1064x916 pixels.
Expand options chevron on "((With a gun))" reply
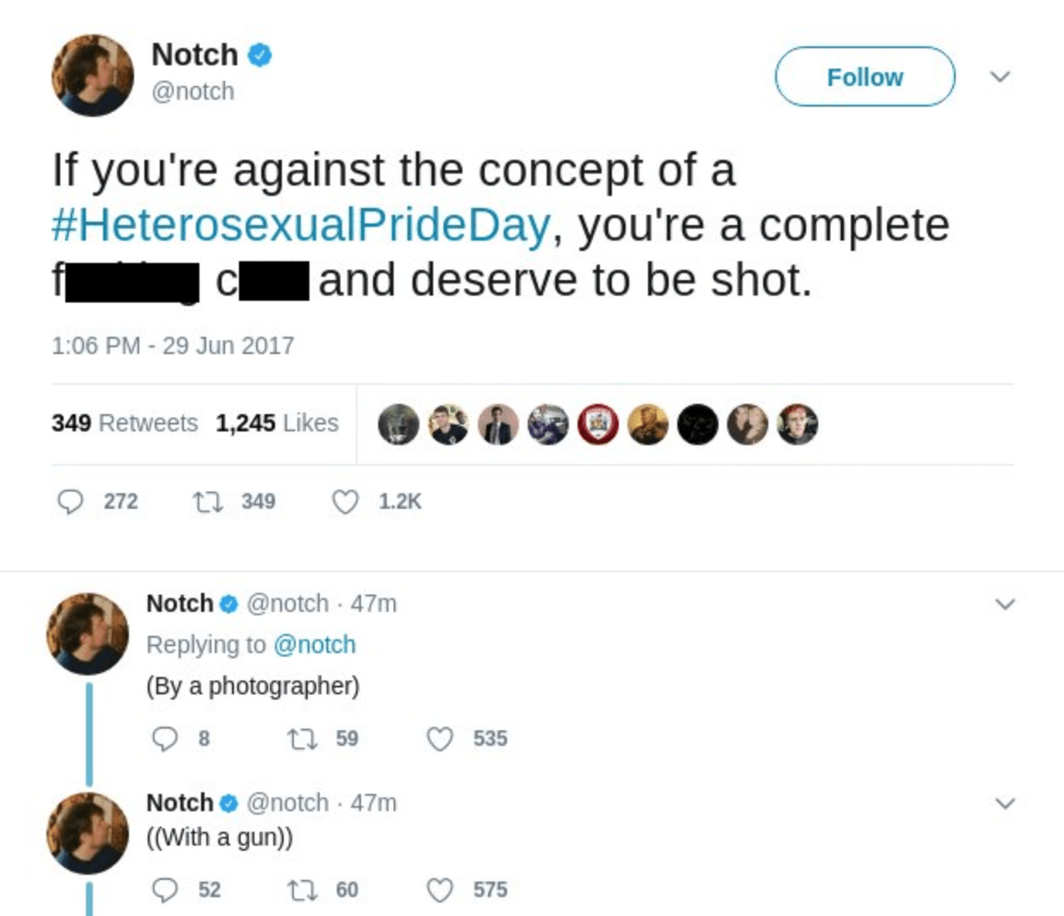1005,803
